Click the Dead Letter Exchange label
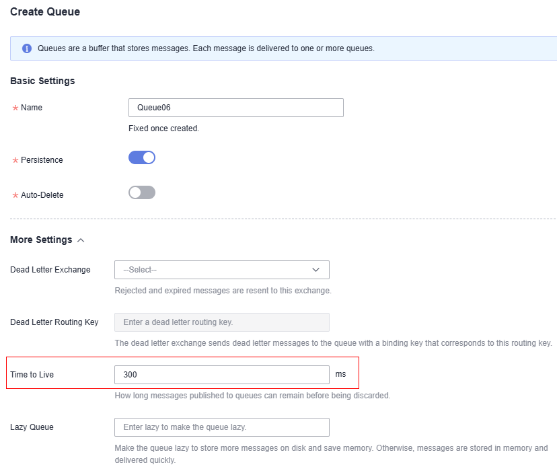Screen dimensions: 557x471 point(50,270)
